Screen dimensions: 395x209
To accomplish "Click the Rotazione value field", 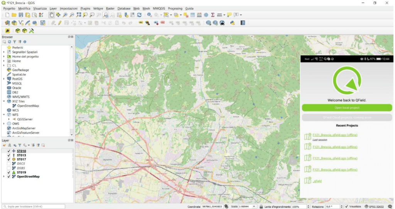I will click(332, 206).
